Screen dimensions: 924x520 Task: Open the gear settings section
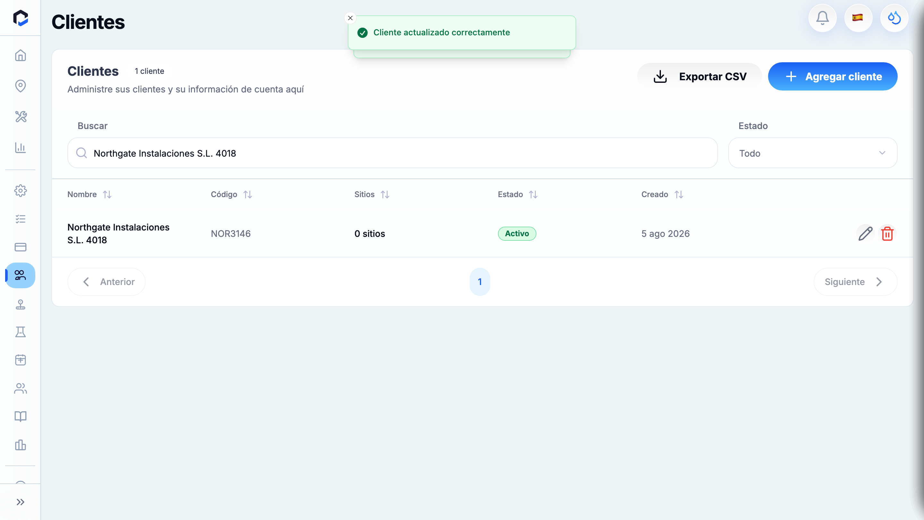tap(21, 191)
